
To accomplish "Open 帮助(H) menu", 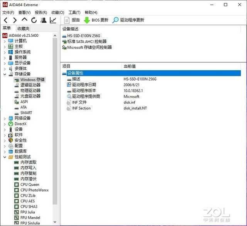I will [x=91, y=12].
